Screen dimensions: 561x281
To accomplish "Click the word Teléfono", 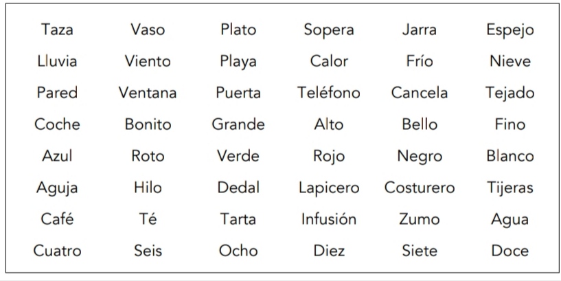I will click(x=329, y=93).
